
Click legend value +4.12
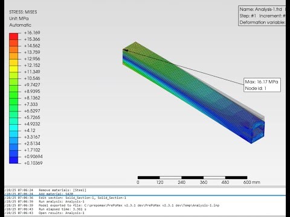[x=30, y=130]
